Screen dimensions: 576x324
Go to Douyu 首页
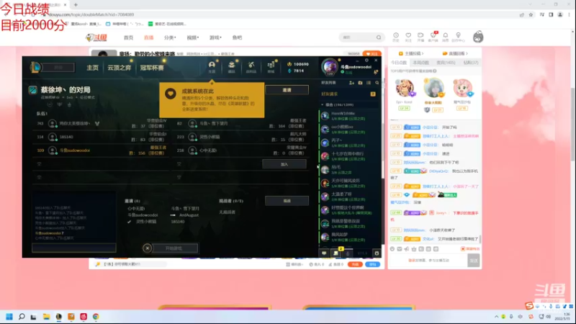(x=128, y=37)
